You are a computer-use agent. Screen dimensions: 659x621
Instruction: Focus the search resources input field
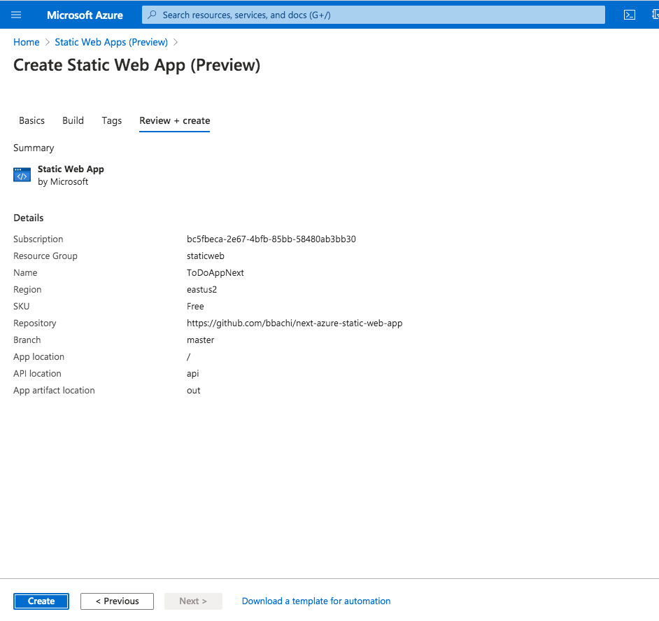pyautogui.click(x=373, y=15)
